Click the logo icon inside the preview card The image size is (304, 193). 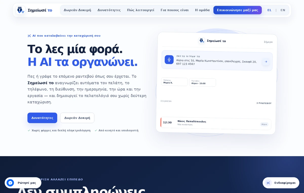click(202, 41)
